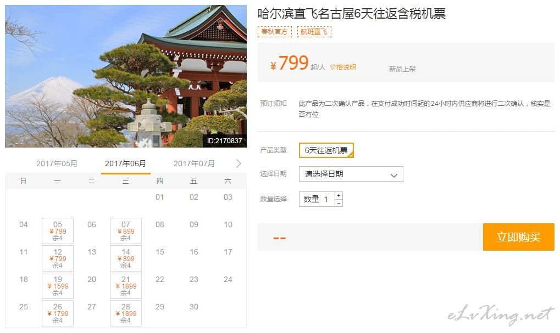Open the 价格说明 price explanation link
The image size is (560, 333).
point(342,67)
